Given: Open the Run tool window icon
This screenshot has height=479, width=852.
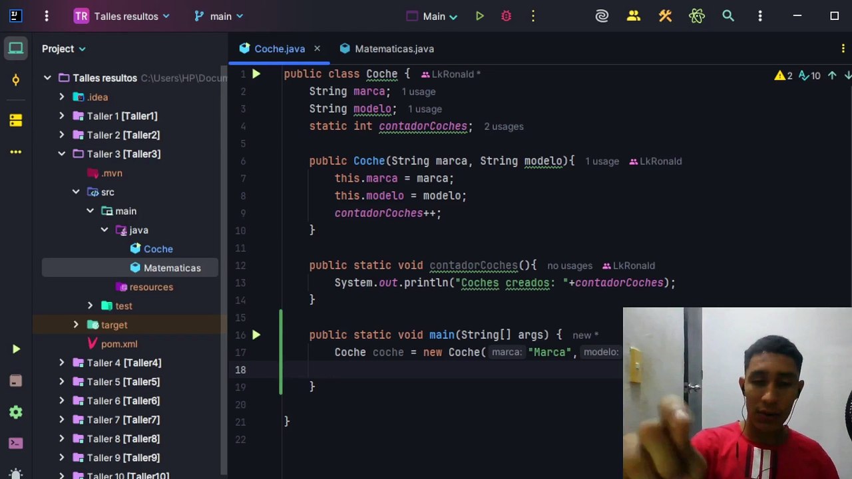Looking at the screenshot, I should coord(16,349).
